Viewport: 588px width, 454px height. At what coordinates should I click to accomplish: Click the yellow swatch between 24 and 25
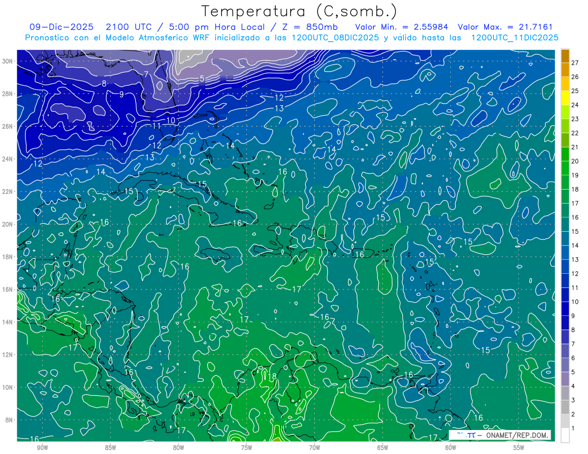[565, 97]
